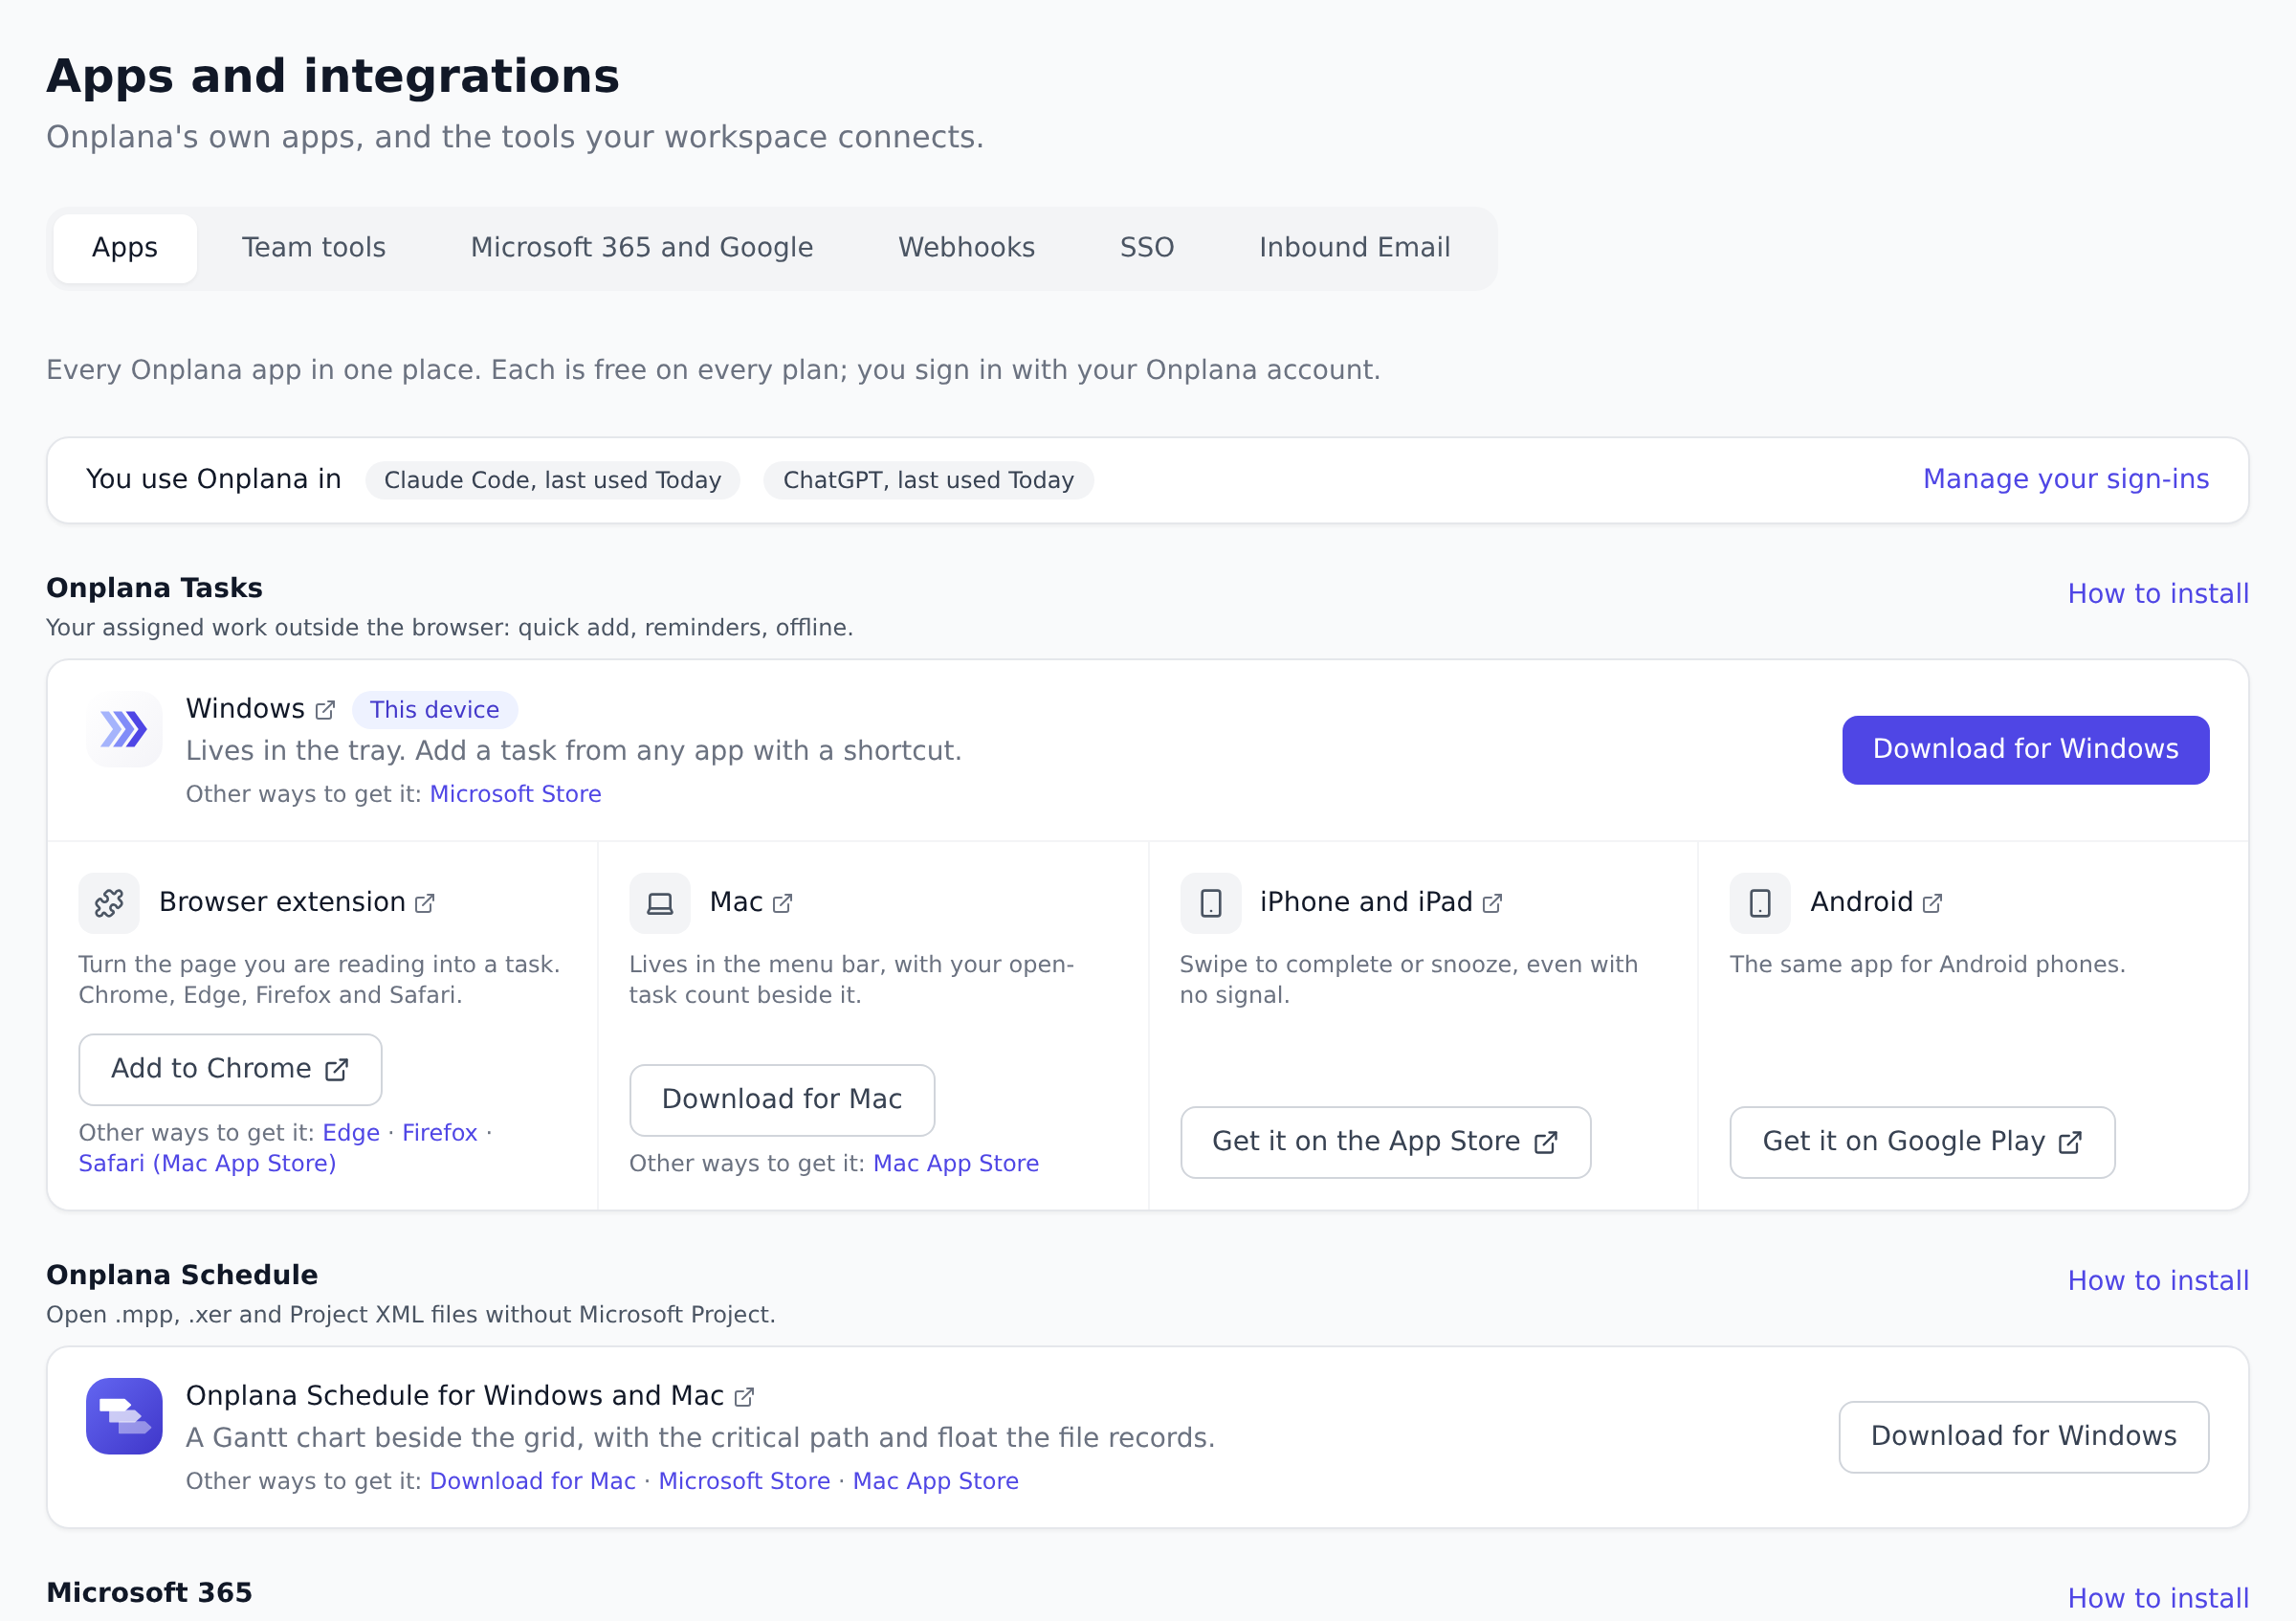2296x1621 pixels.
Task: Click the ChatGPT, last used Today chip
Action: 929,480
